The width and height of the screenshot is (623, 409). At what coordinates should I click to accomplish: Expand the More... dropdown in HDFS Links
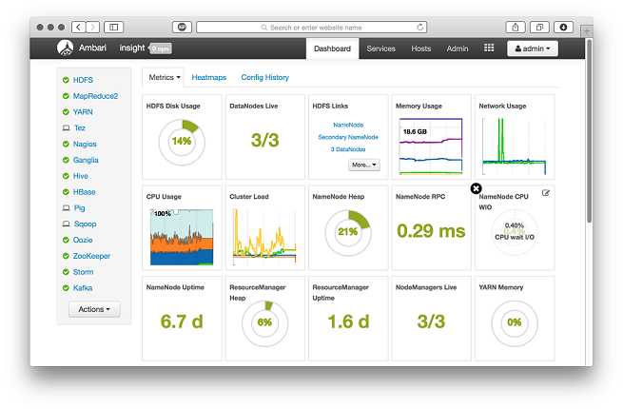[x=364, y=165]
